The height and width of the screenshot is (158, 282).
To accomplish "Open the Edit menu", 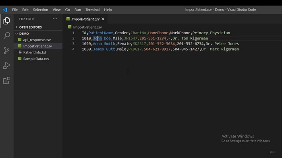I will pyautogui.click(x=25, y=10).
